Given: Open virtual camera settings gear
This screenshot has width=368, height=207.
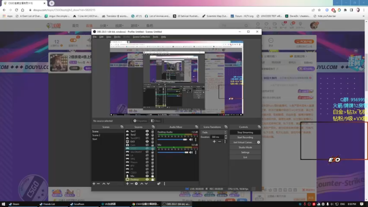Looking at the screenshot, I should coord(259,142).
